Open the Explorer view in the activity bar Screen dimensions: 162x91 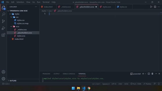coord(3,8)
